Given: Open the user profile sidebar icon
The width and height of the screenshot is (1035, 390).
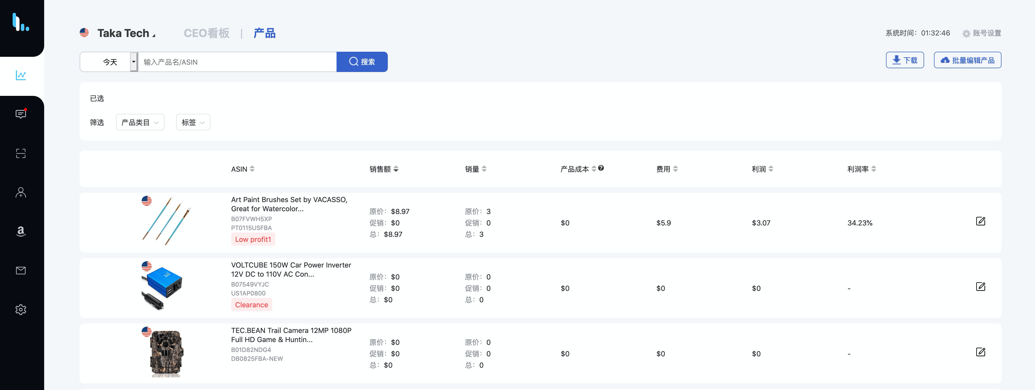Looking at the screenshot, I should pyautogui.click(x=21, y=193).
